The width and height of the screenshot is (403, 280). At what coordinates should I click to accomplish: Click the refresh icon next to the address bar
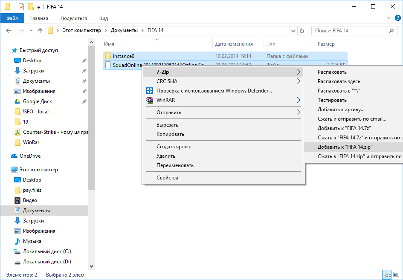tap(302, 31)
